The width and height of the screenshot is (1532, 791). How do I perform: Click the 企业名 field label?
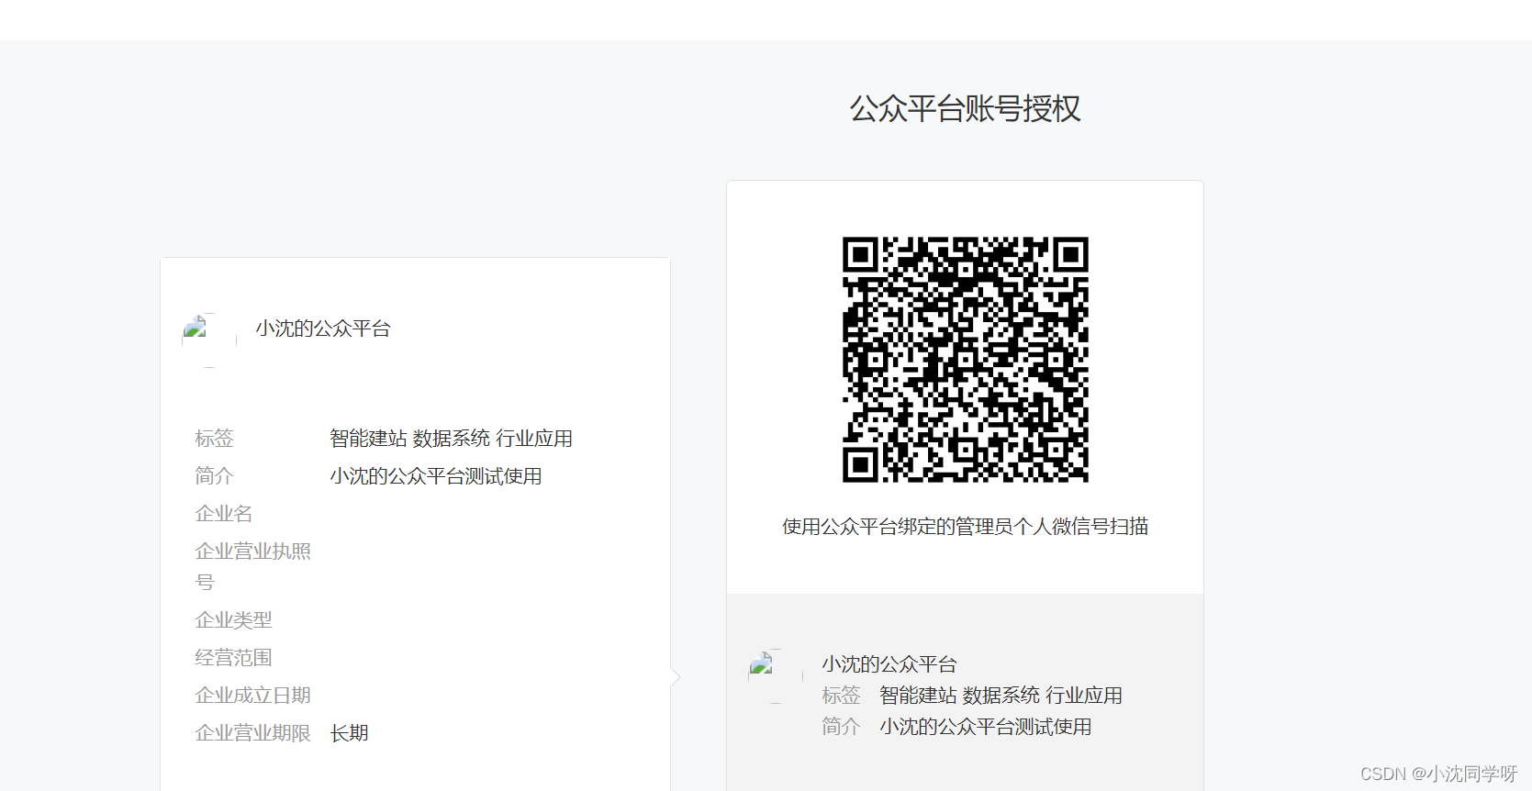point(223,514)
